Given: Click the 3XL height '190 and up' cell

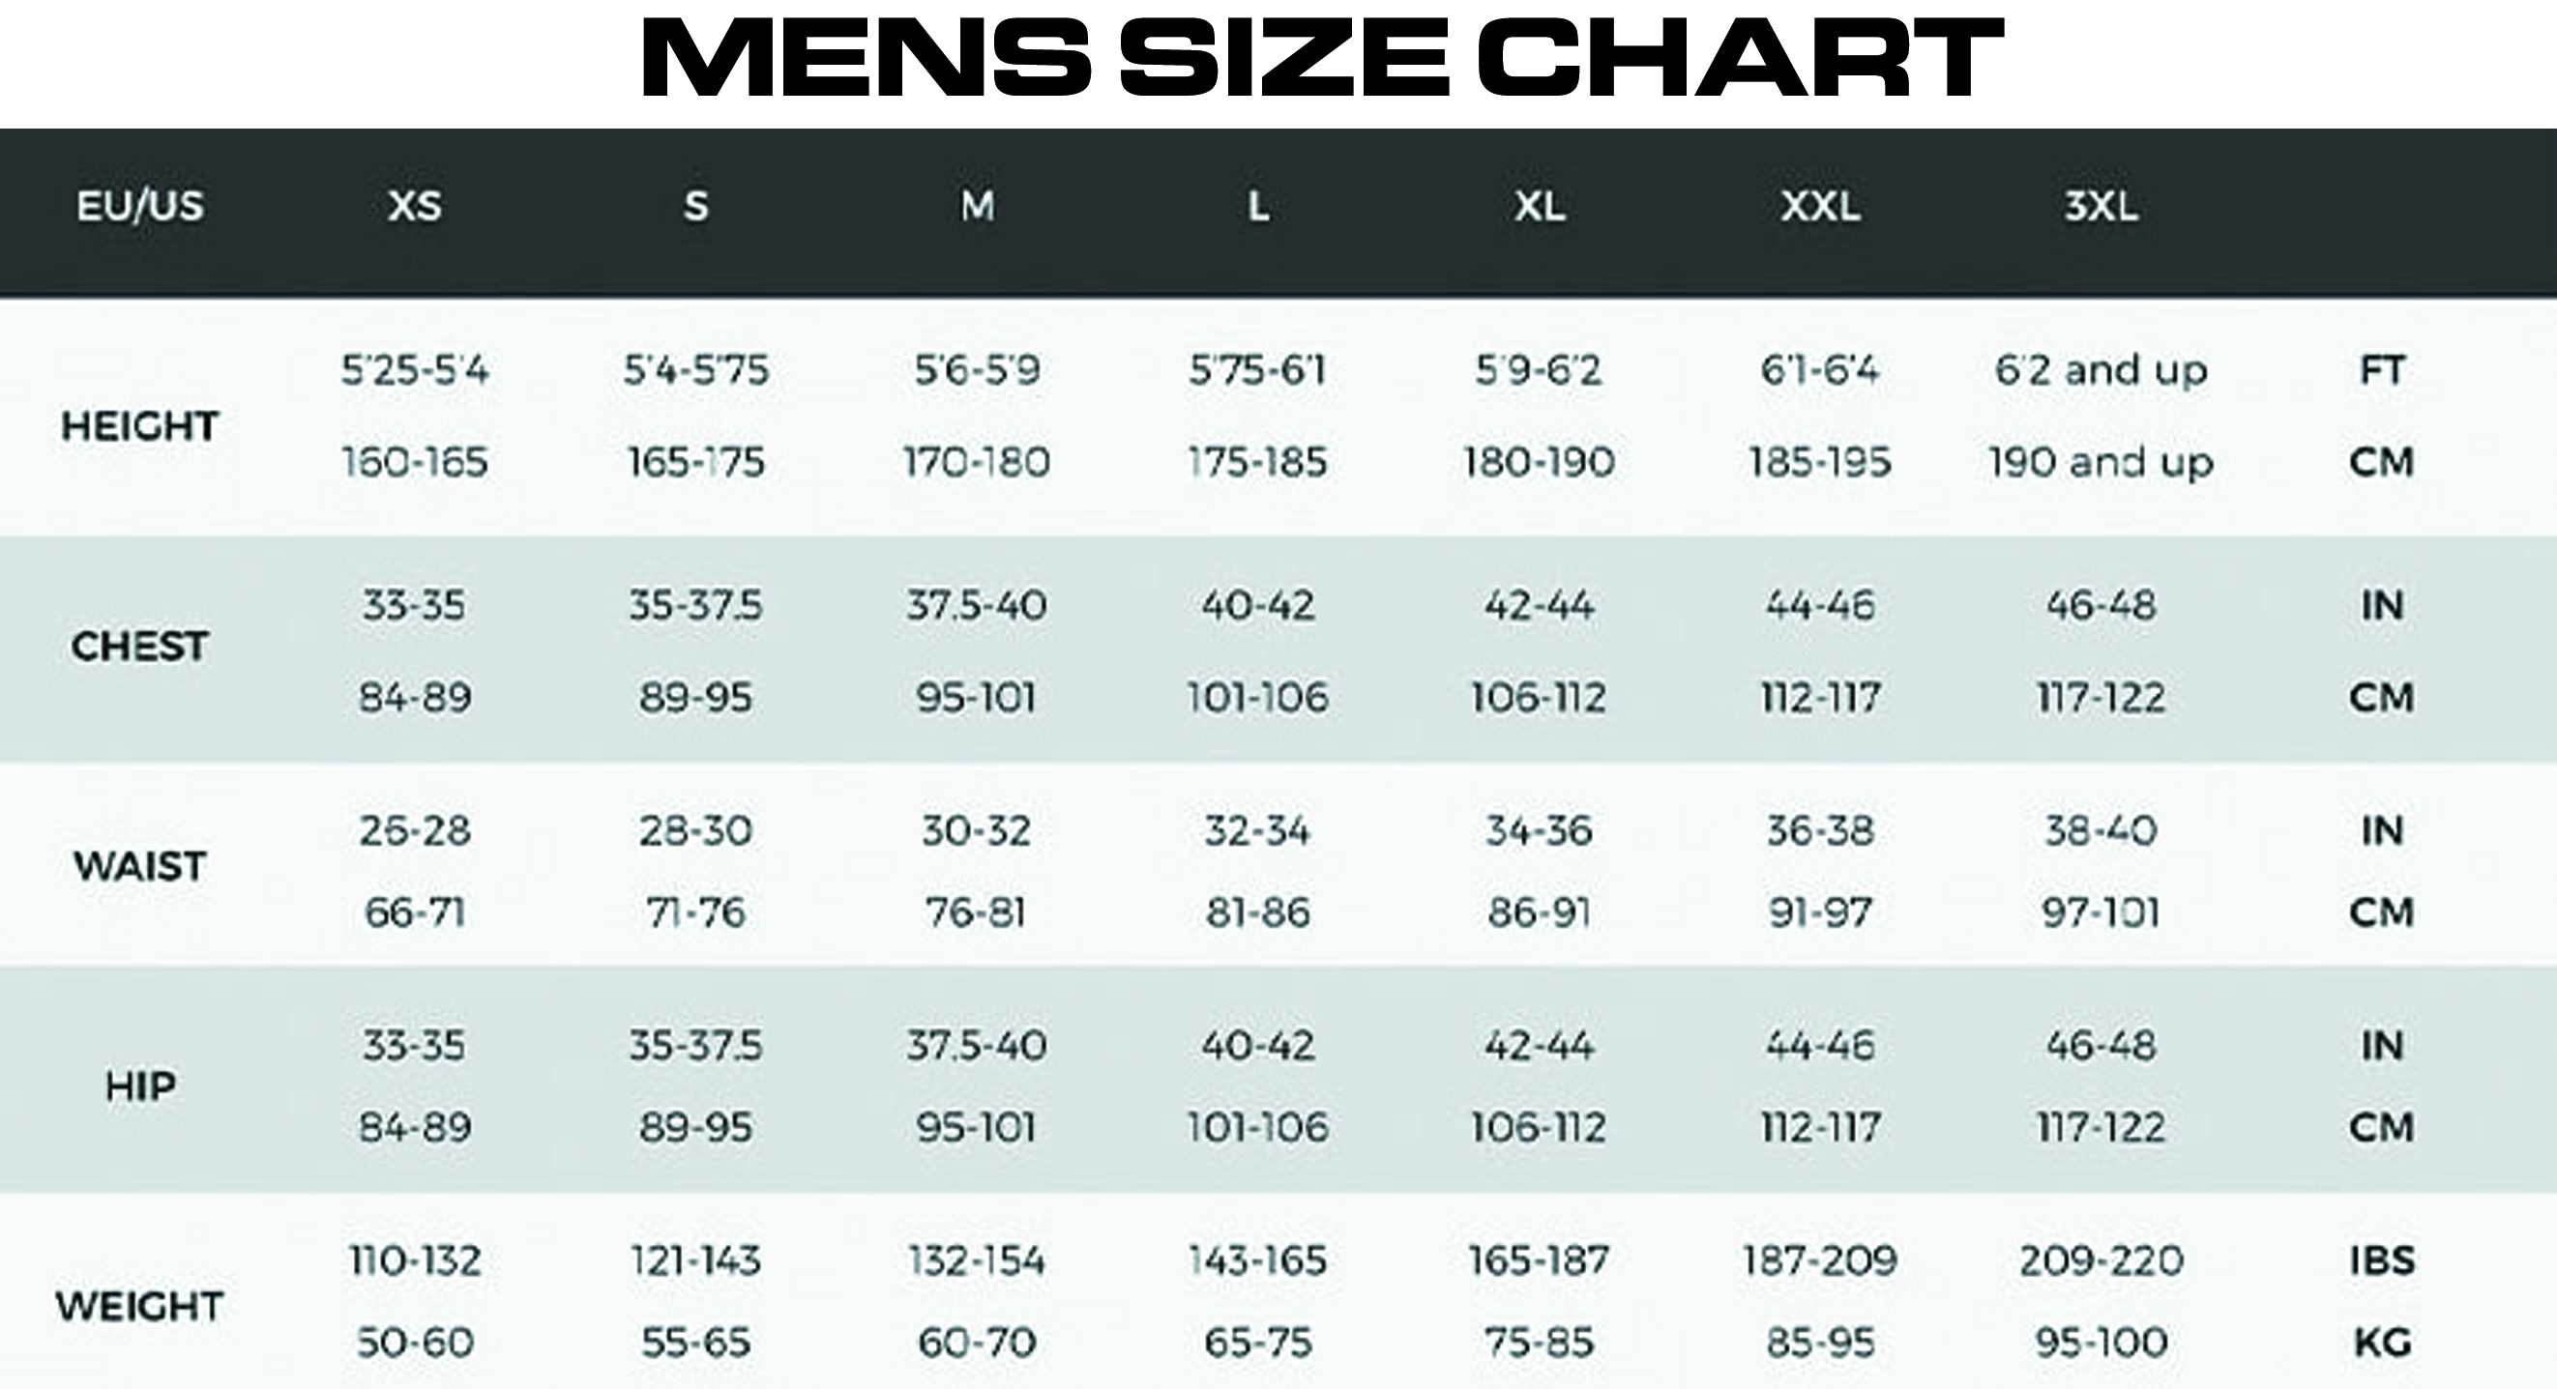Looking at the screenshot, I should 2101,462.
